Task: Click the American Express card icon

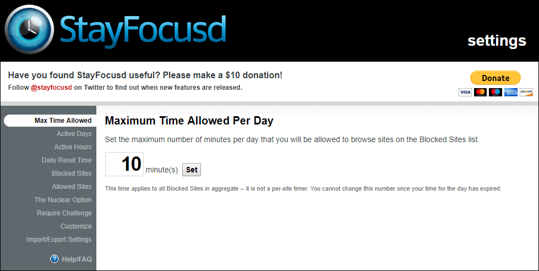Action: [x=511, y=92]
